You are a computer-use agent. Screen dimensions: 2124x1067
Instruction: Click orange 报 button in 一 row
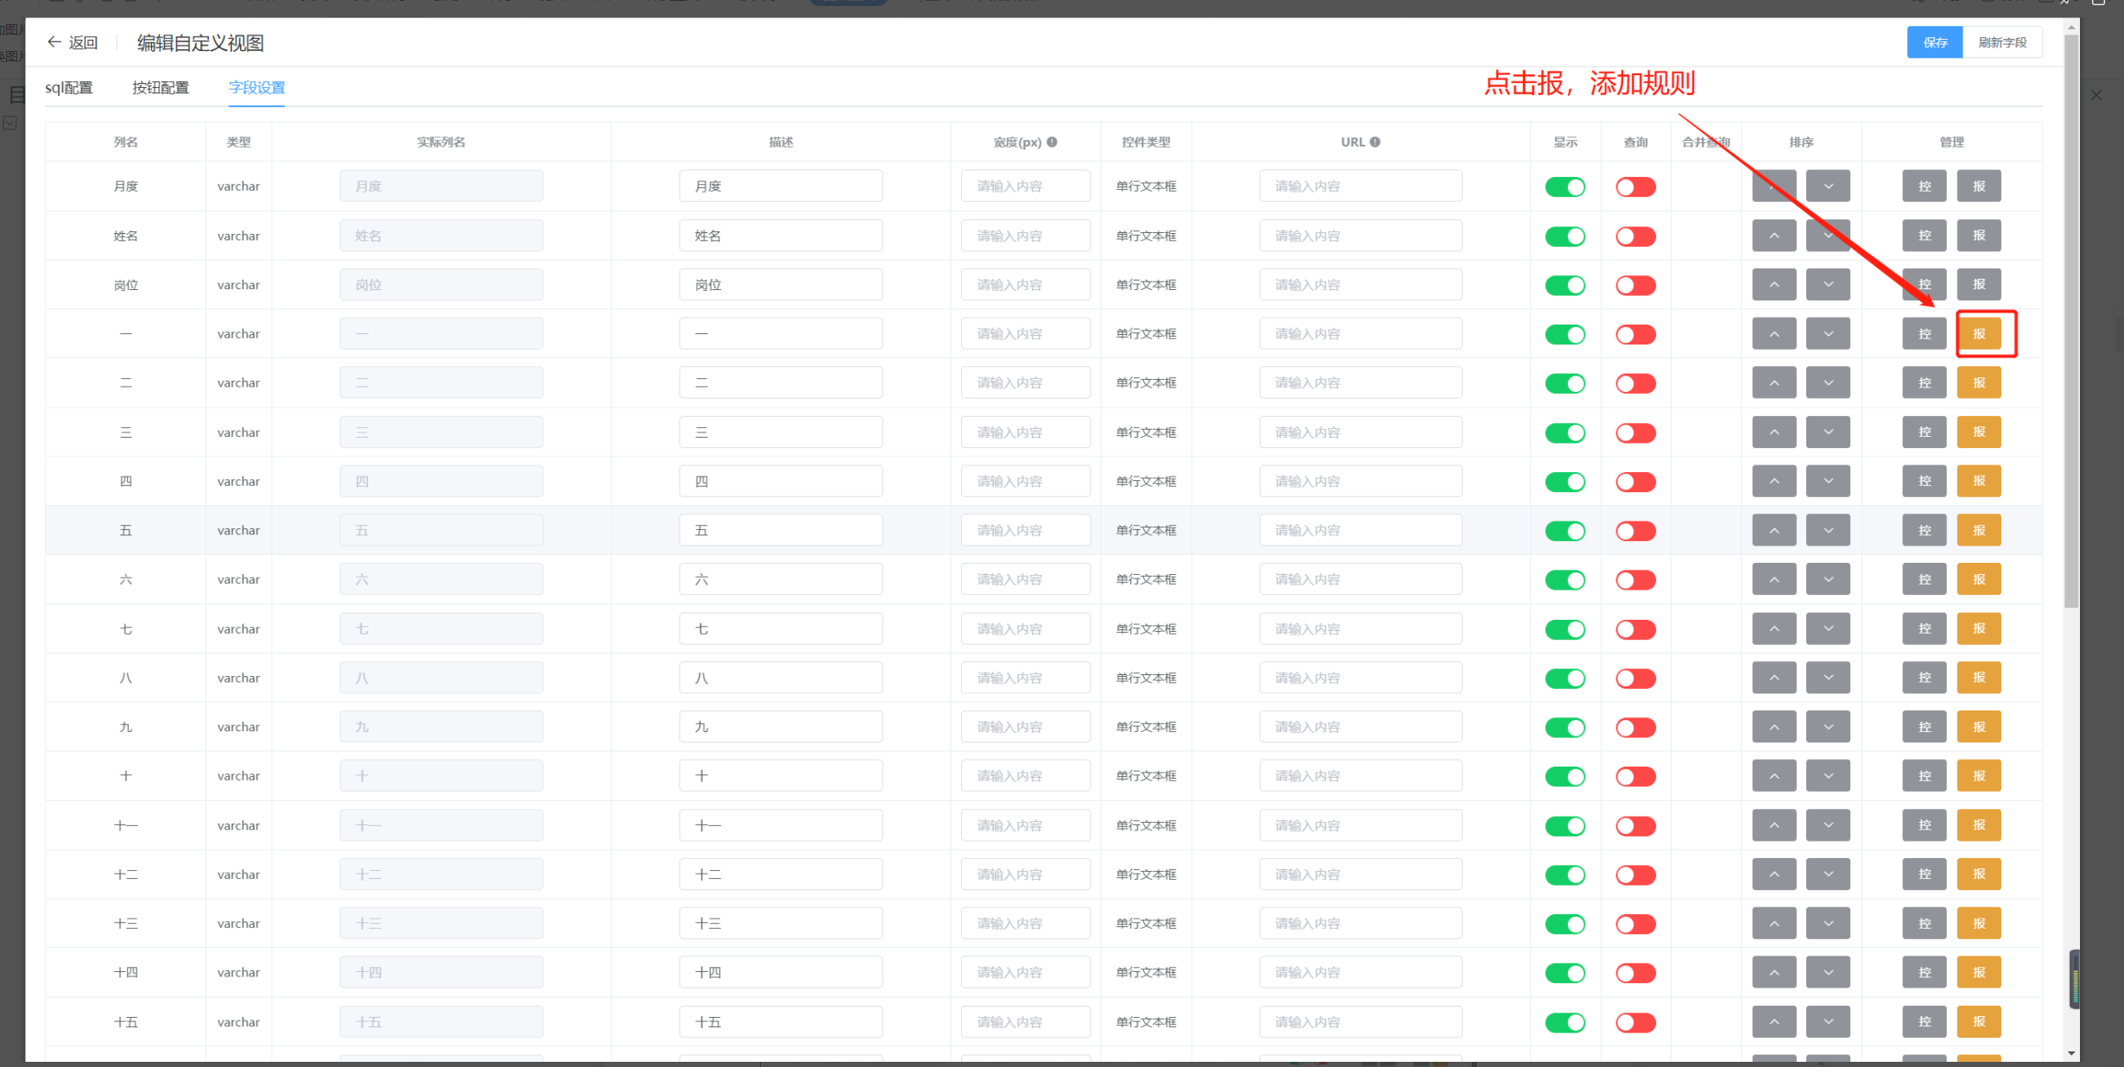click(1979, 334)
